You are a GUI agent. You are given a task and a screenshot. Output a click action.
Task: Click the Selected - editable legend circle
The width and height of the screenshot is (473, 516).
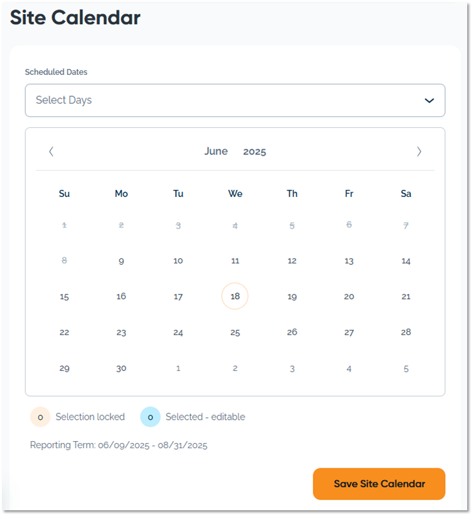point(150,417)
